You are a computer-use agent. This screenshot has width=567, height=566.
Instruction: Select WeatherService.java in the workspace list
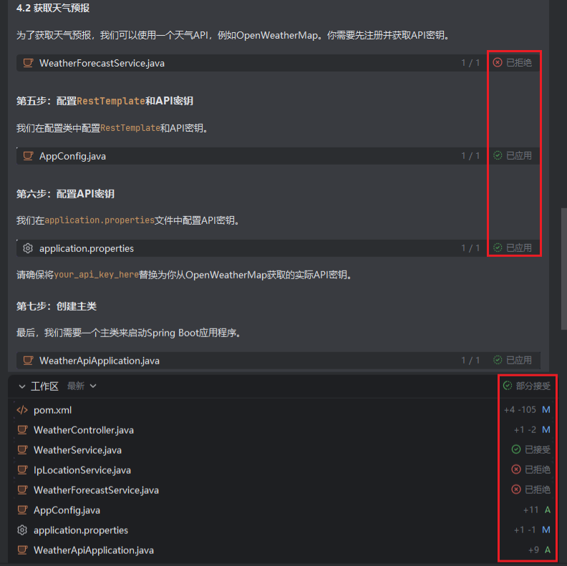point(77,450)
